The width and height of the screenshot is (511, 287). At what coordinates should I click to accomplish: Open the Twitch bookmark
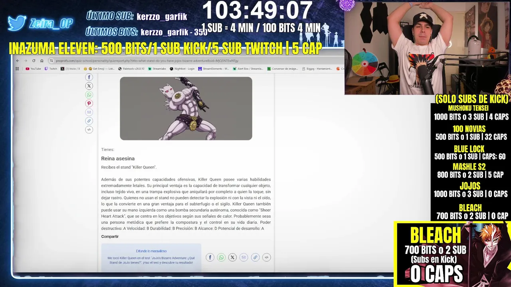pyautogui.click(x=51, y=69)
